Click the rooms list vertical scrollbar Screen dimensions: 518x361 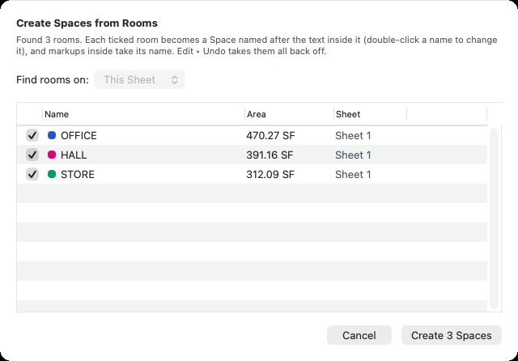494,219
